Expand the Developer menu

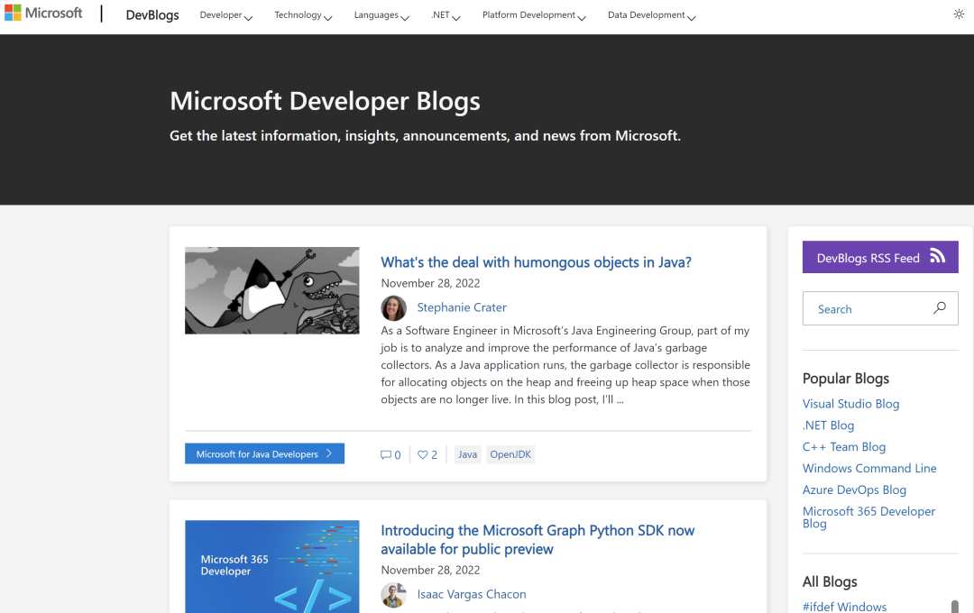click(x=226, y=15)
